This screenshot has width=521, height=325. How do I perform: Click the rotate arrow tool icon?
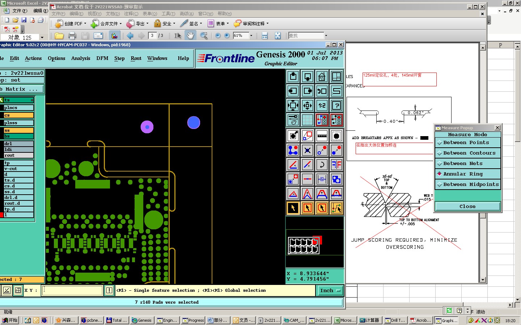[322, 165]
